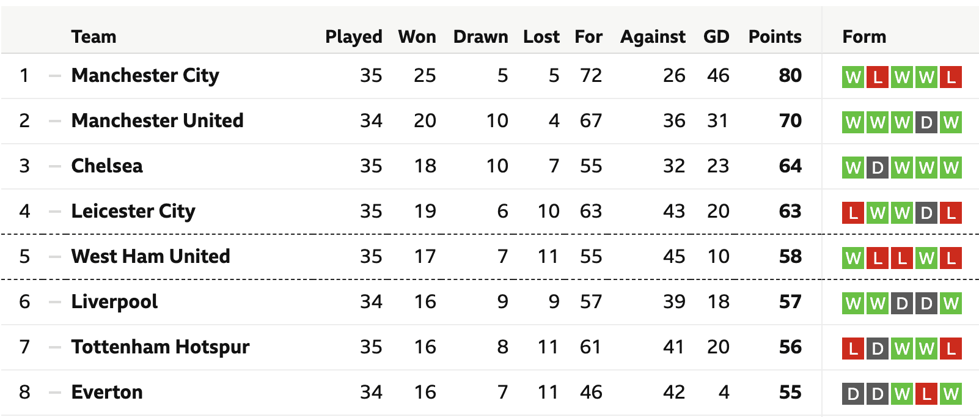Click Leicester City's first red loss badge
Image resolution: width=979 pixels, height=417 pixels.
[x=853, y=213]
